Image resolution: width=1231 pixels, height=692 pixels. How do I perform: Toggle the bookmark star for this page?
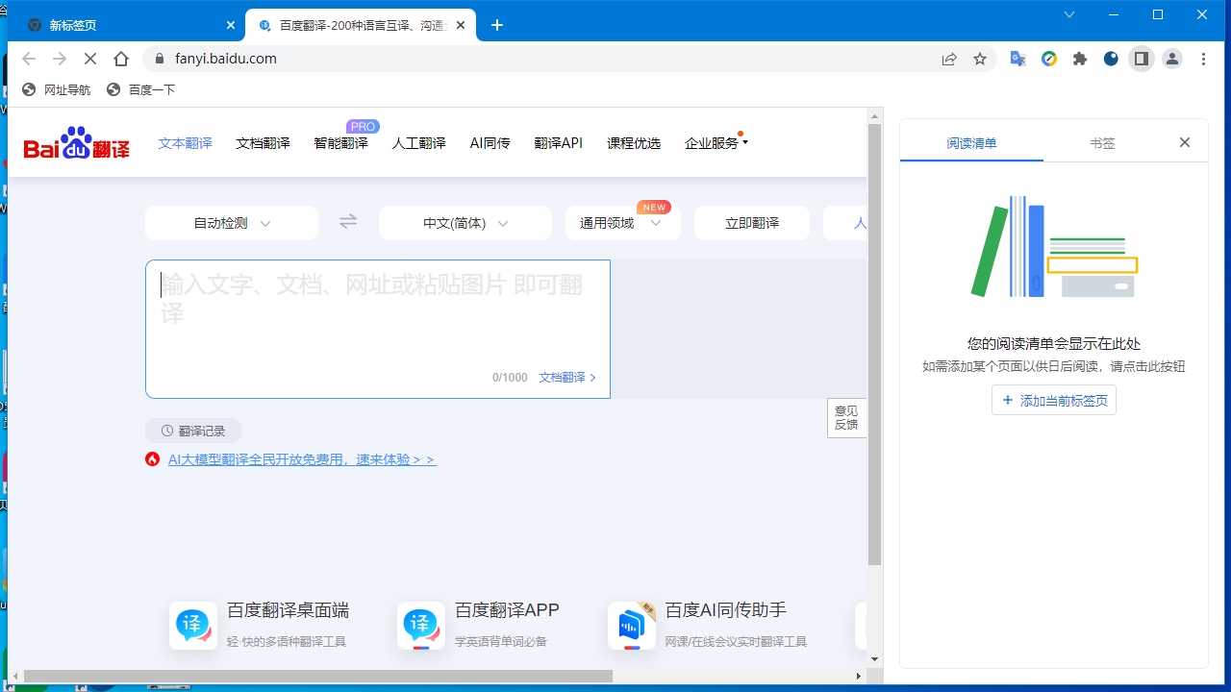click(979, 59)
